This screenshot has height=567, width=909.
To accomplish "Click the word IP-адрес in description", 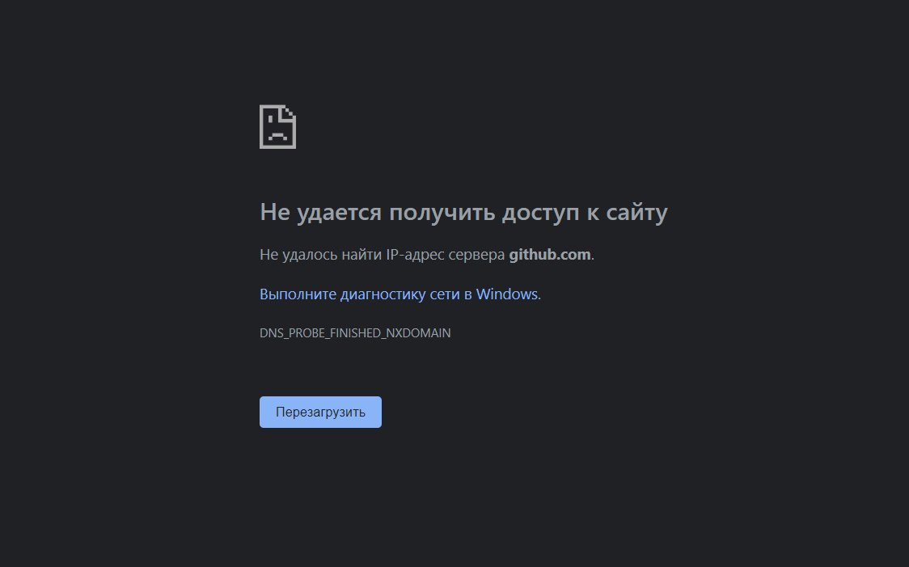I will (416, 255).
